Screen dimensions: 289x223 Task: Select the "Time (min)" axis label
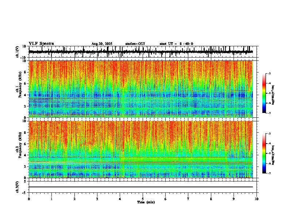(x=146, y=202)
